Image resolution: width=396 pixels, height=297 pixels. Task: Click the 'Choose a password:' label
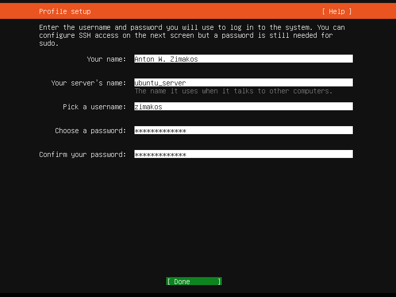coord(90,131)
